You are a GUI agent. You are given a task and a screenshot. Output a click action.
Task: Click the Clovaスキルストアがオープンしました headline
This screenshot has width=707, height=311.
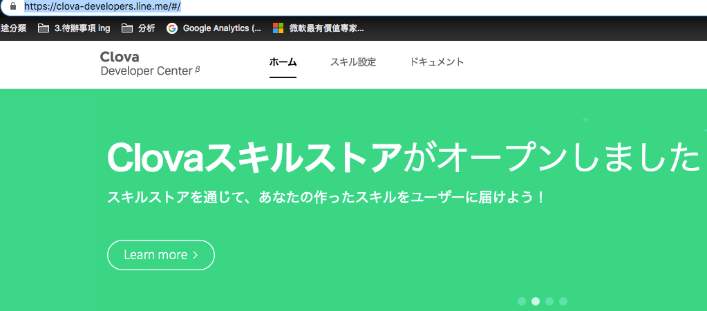(x=404, y=158)
